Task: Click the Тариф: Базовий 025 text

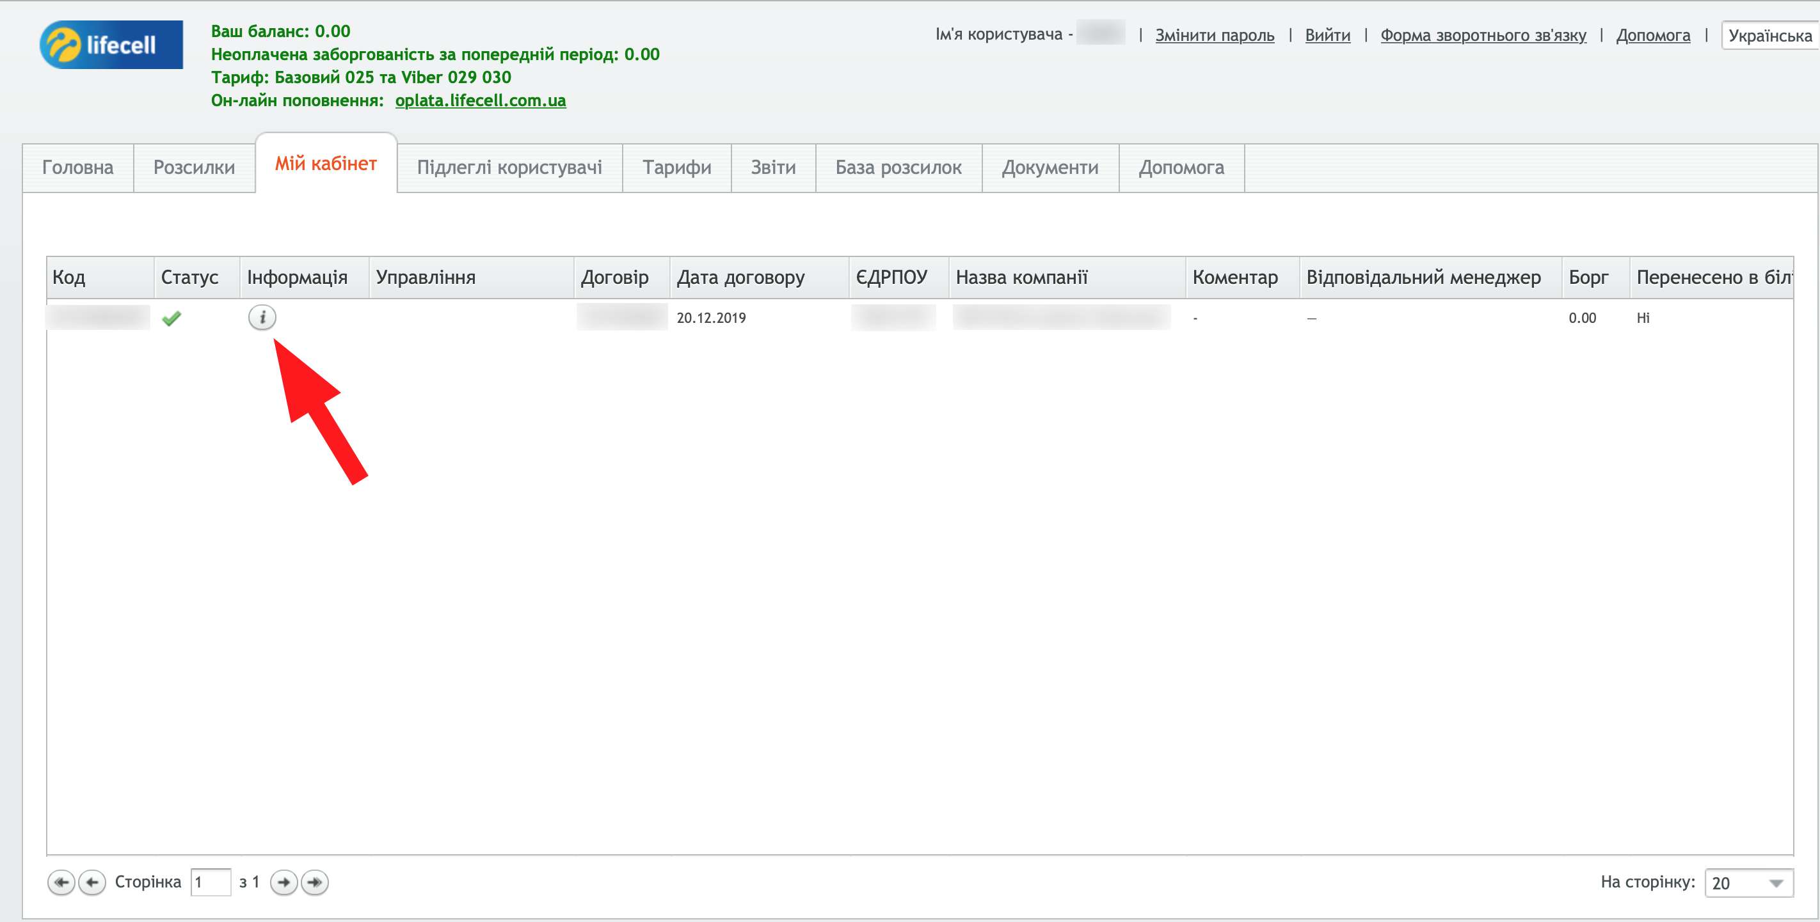Action: coord(361,77)
